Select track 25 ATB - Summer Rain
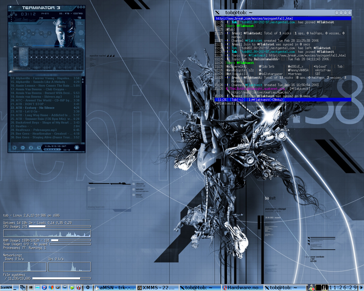The height and width of the screenshot is (291, 364). coord(45,119)
